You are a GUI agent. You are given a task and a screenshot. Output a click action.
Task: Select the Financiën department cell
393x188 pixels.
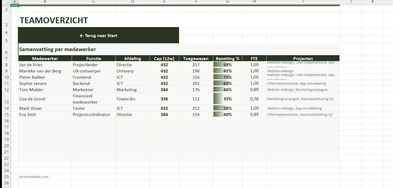[126, 99]
